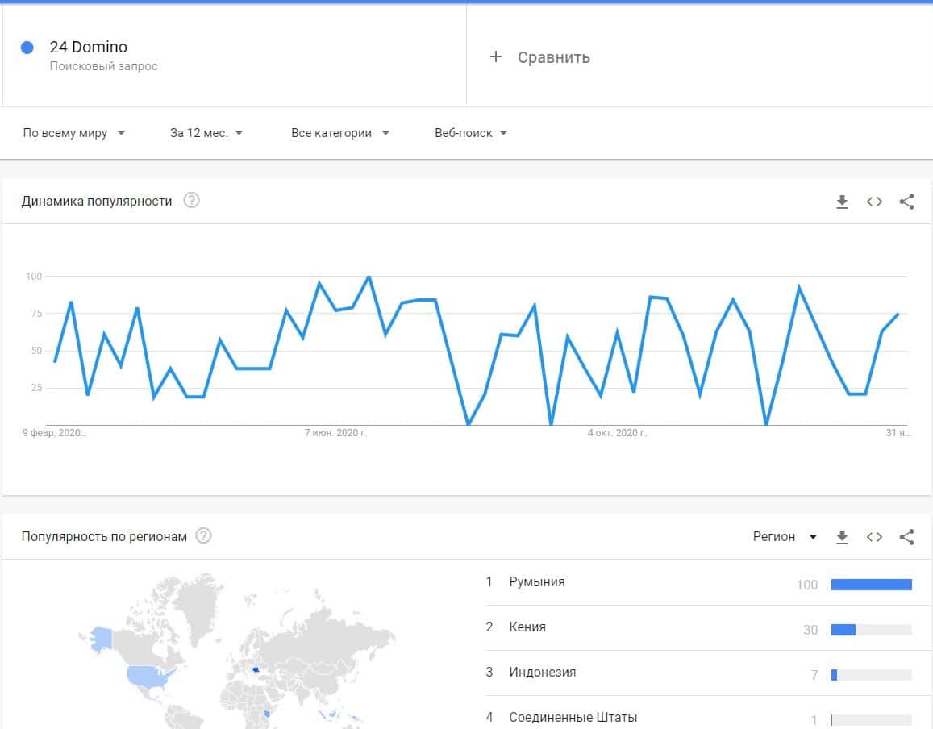Open the По всему миру location dropdown

point(74,133)
